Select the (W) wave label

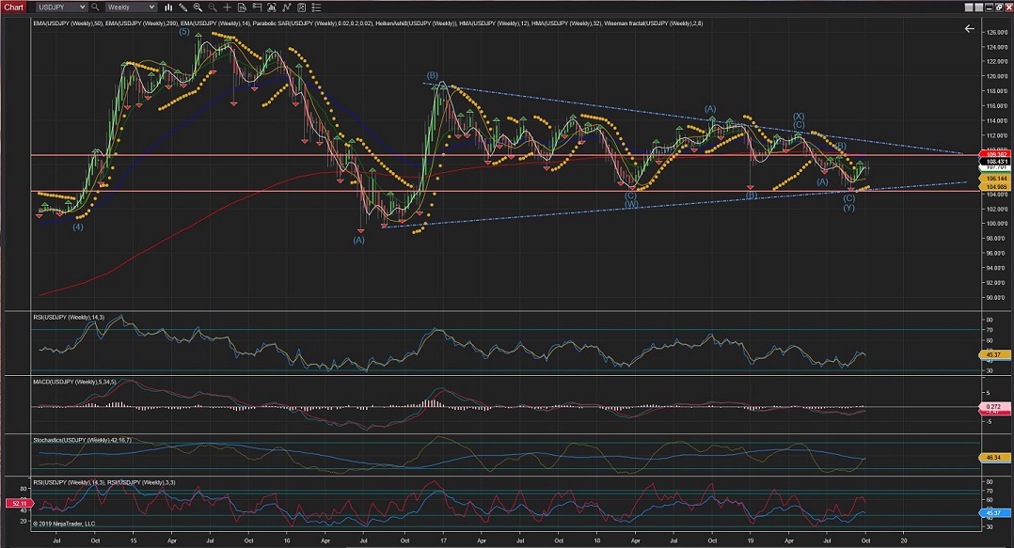tap(631, 204)
